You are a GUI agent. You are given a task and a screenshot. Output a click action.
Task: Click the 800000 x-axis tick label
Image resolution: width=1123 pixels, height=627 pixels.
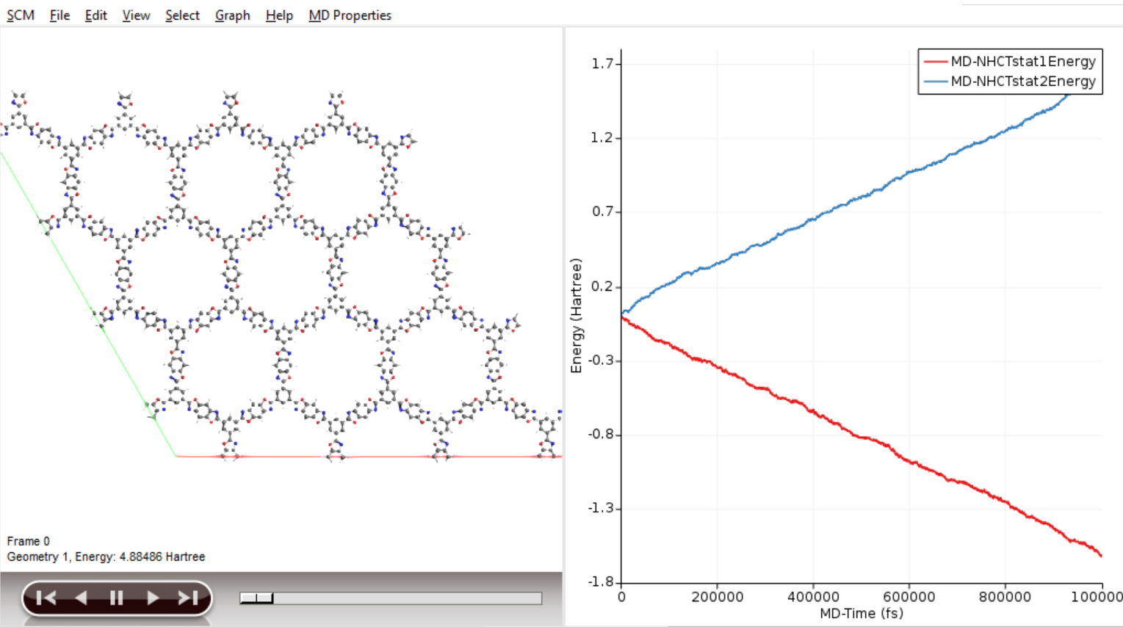click(1005, 597)
